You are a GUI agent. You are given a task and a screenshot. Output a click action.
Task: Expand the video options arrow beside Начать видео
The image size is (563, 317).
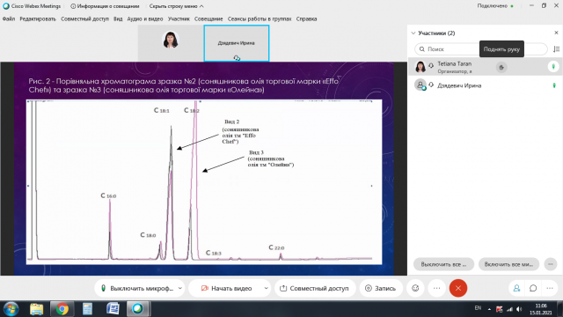point(266,288)
